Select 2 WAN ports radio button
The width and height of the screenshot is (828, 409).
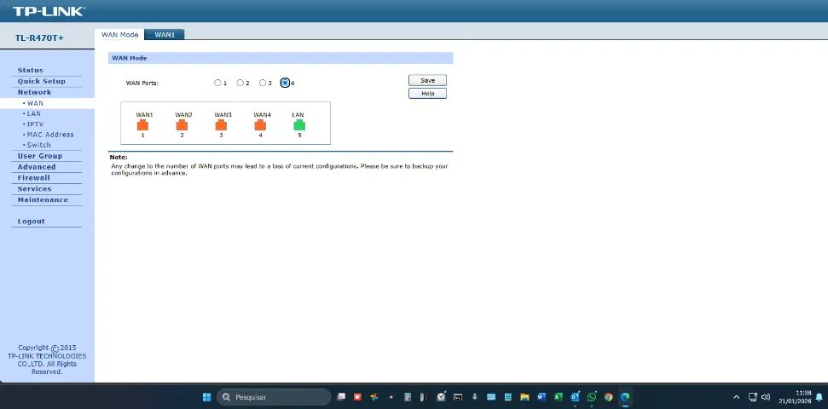coord(240,83)
